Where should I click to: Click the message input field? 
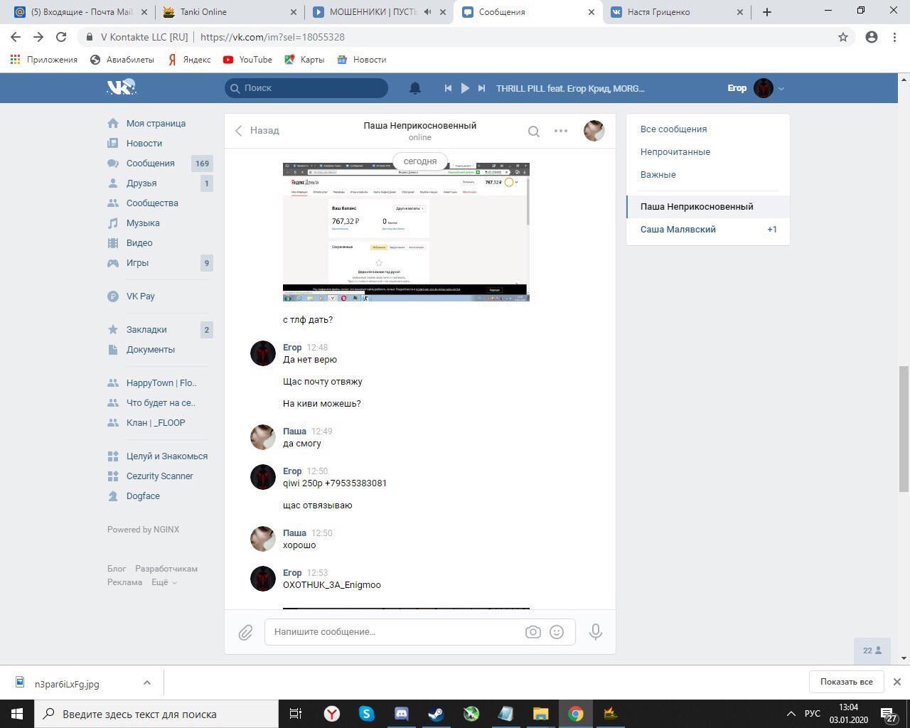click(395, 632)
